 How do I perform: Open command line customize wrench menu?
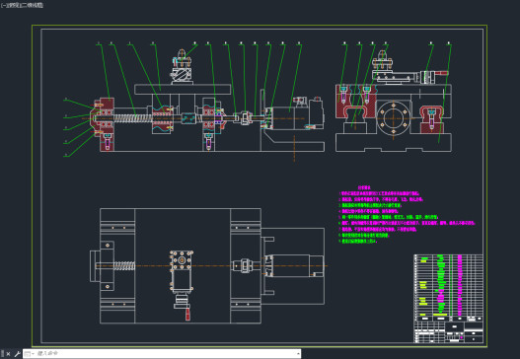(x=17, y=354)
